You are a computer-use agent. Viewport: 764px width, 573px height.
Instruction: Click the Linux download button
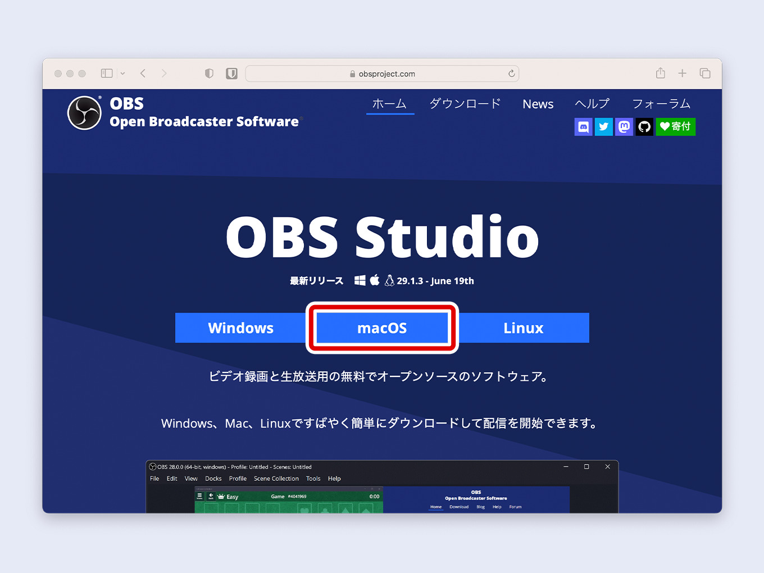[524, 328]
